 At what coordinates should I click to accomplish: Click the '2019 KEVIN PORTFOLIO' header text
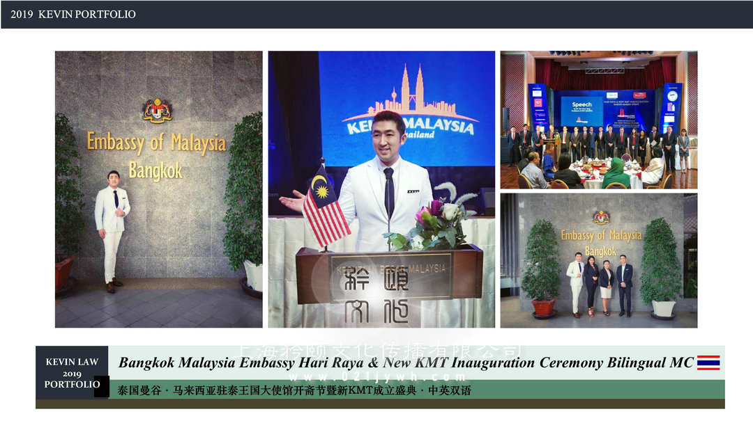(x=73, y=14)
